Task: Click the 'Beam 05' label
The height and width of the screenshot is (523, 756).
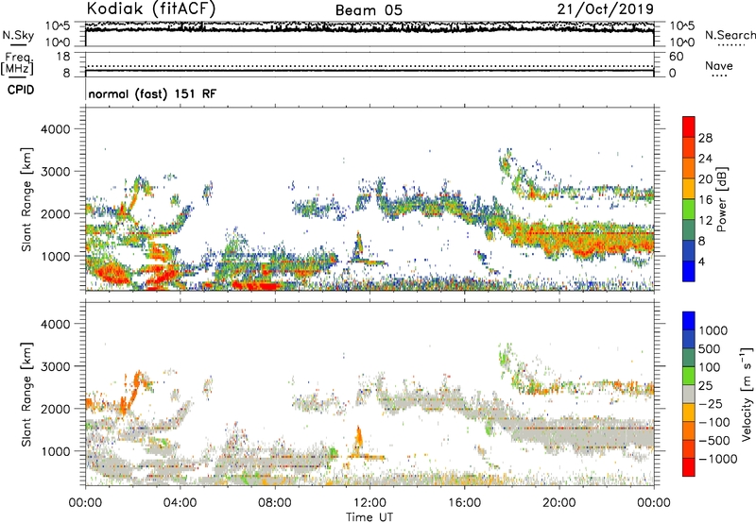Action: (369, 10)
